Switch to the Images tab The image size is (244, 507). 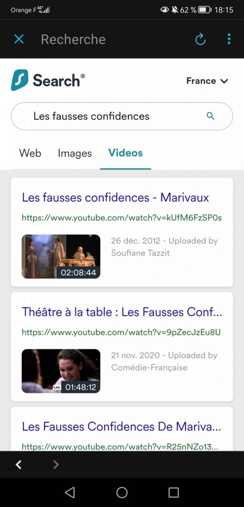click(75, 153)
